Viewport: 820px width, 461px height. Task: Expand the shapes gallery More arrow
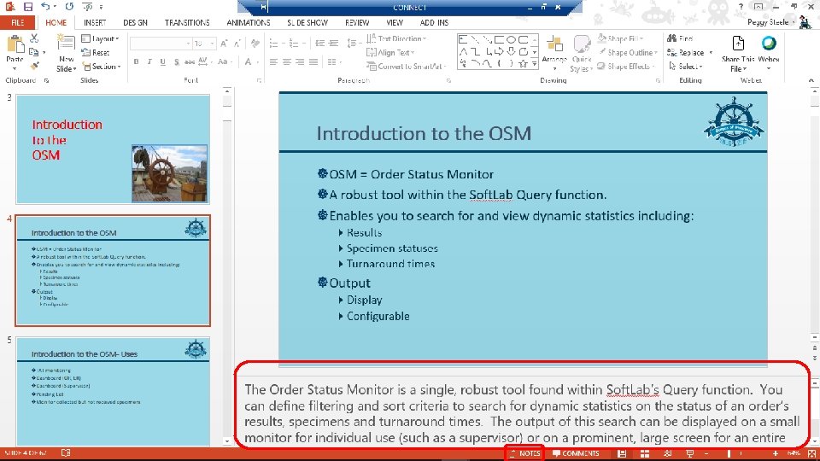click(535, 64)
